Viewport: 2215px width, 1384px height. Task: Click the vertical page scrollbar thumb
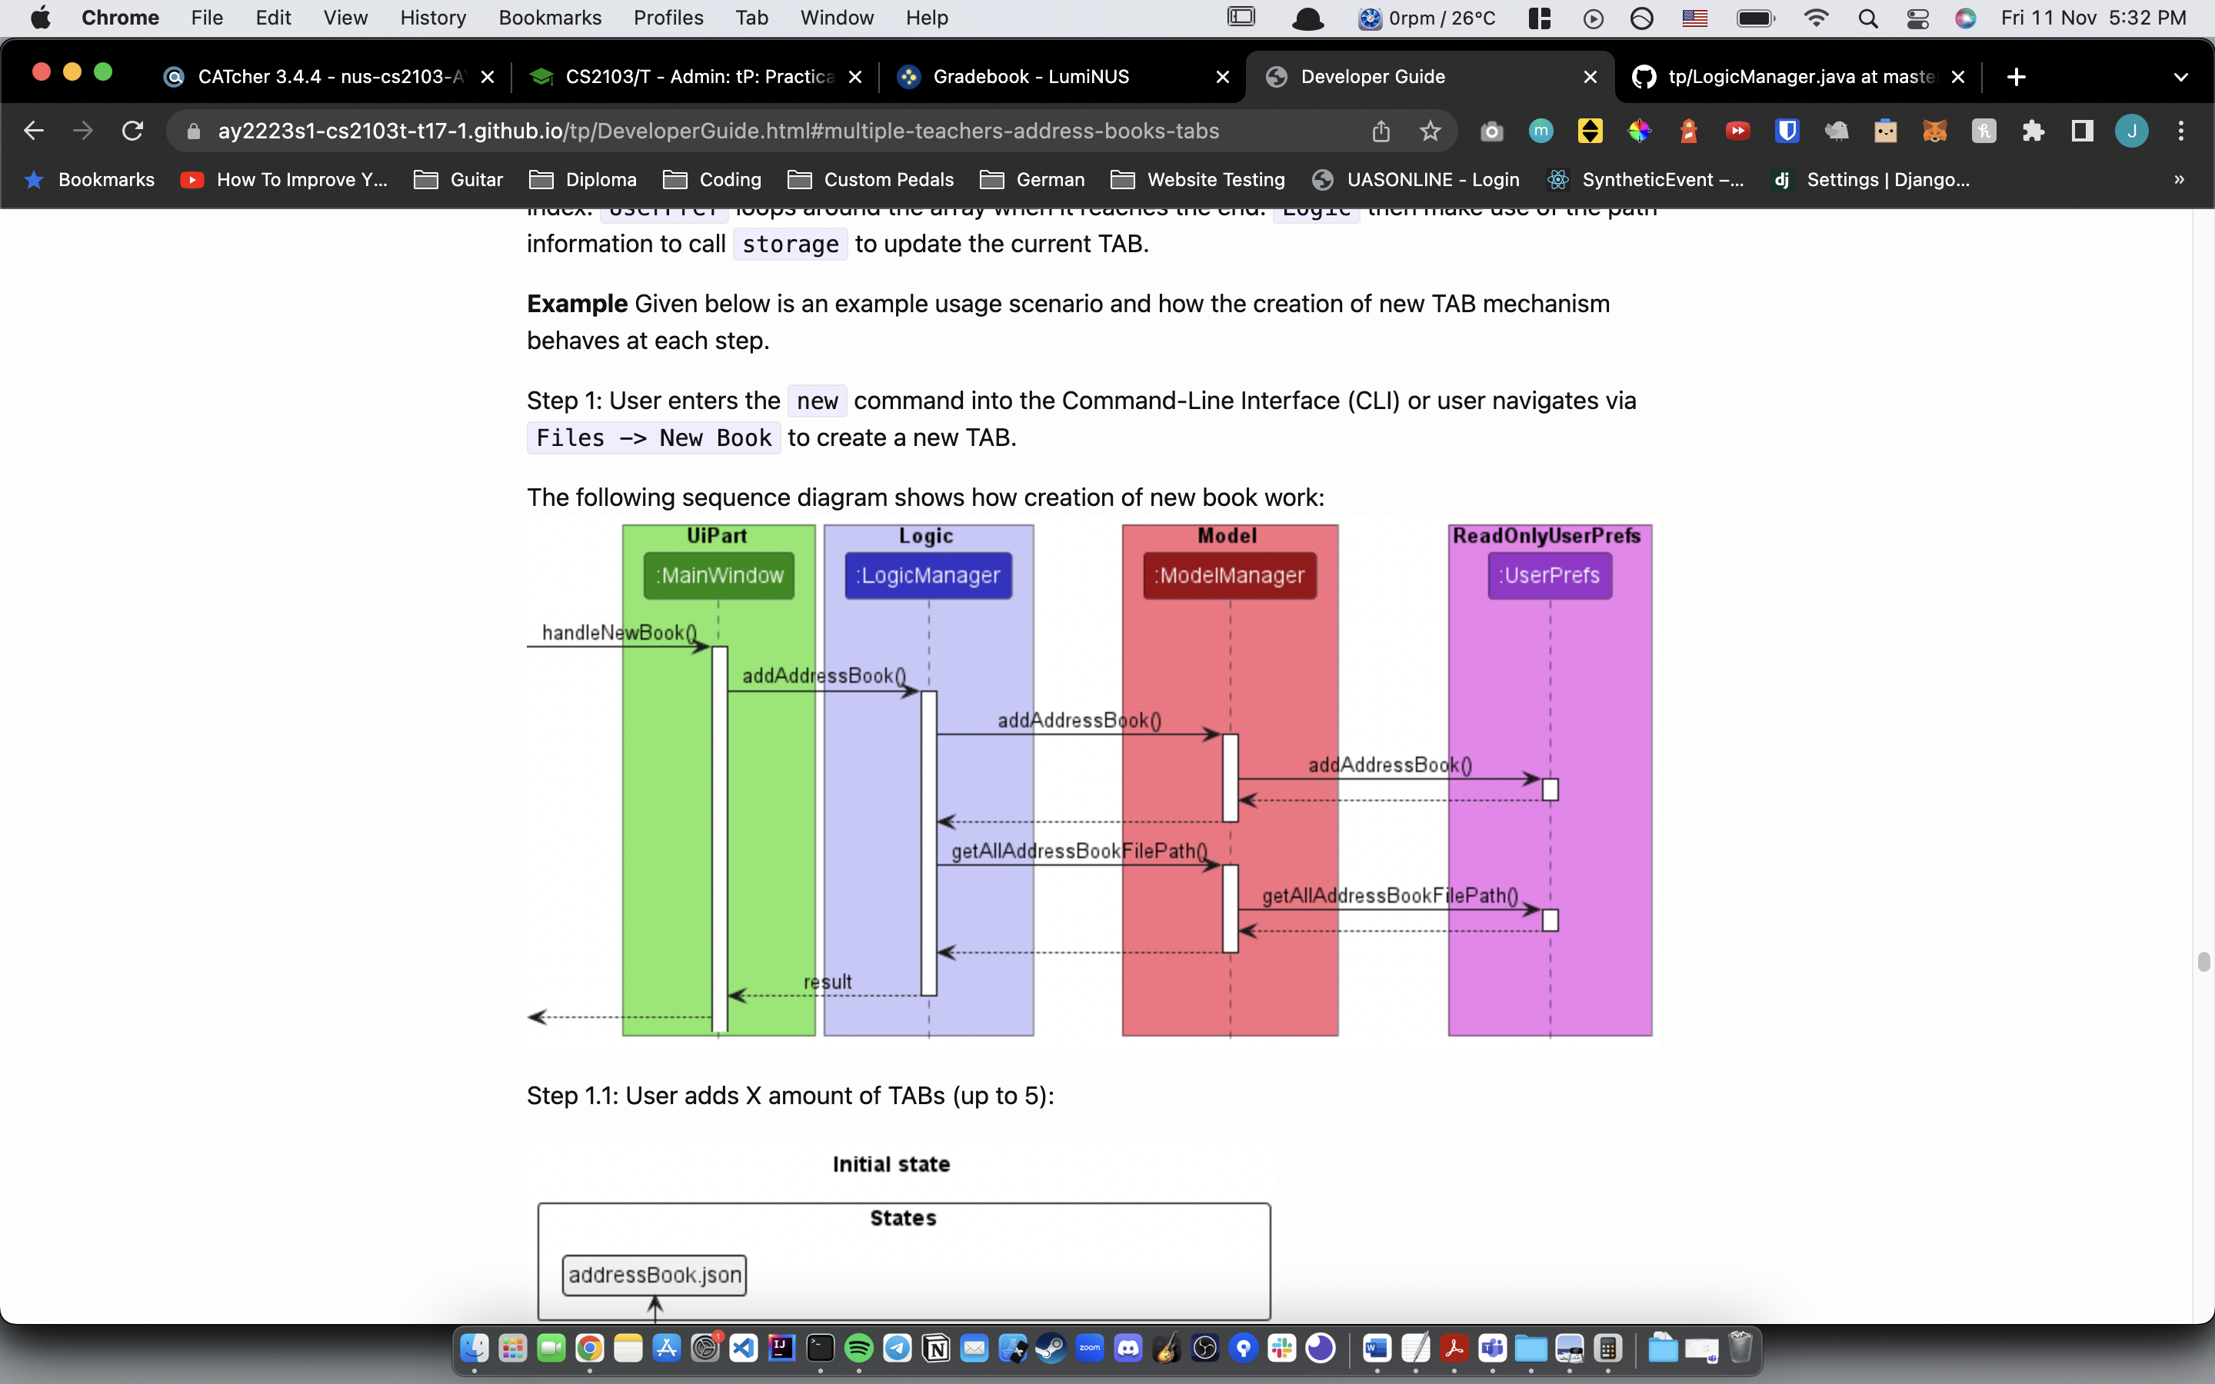pos(2203,961)
